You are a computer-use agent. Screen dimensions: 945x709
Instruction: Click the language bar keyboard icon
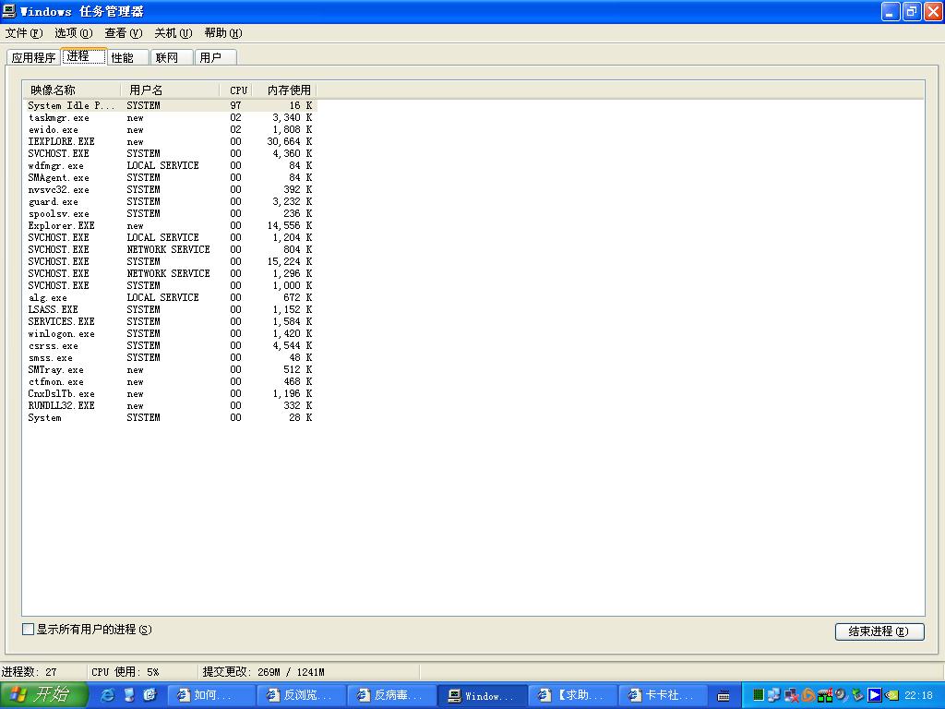tap(724, 696)
